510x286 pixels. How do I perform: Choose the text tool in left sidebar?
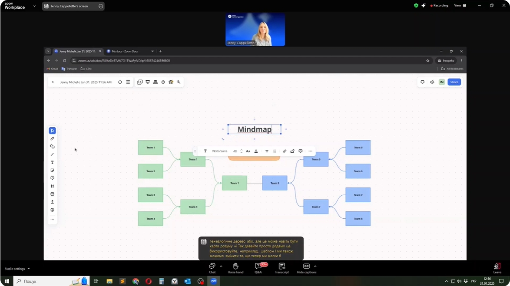(53, 162)
